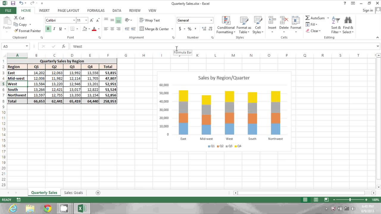Switch to the PAGE LAYOUT ribbon tab
Image resolution: width=381 pixels, height=214 pixels.
(x=68, y=10)
